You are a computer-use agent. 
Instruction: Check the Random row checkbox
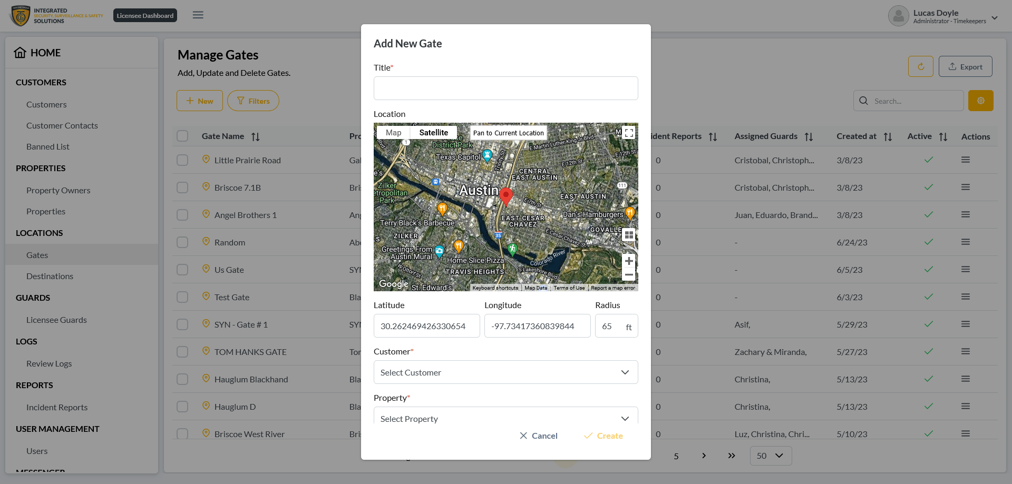pos(182,242)
